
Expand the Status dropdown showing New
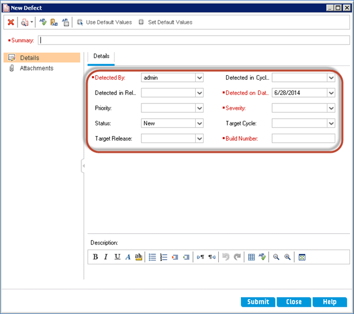click(x=199, y=123)
